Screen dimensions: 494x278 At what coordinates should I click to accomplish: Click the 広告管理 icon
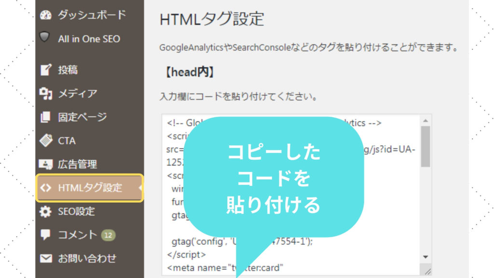(46, 164)
